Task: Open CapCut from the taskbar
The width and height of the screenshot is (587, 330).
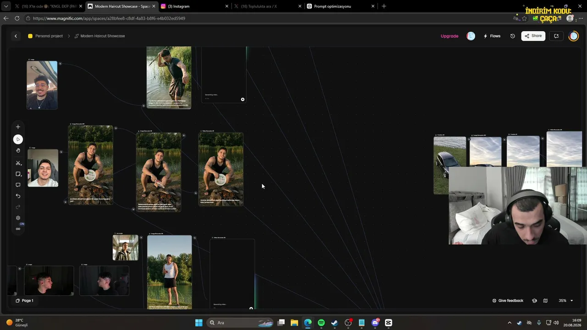Action: [388, 323]
